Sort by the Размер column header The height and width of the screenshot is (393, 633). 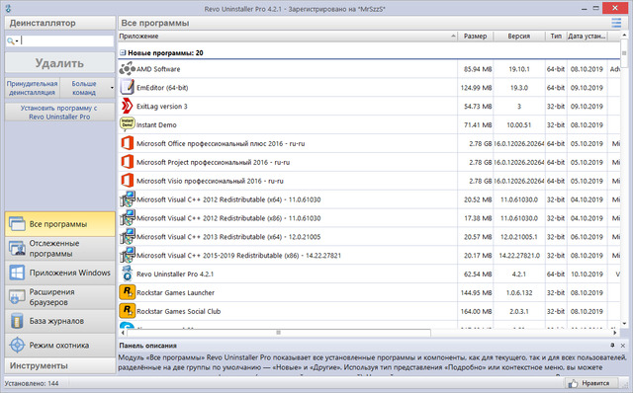pos(475,37)
